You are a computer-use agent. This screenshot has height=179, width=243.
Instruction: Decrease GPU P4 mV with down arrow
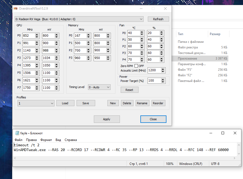click(57, 67)
